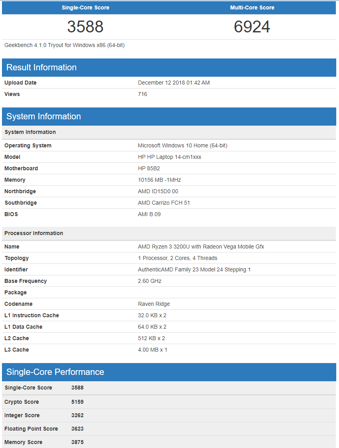Click the Crypto Score row label
Screen dimensions: 339x448
22,402
